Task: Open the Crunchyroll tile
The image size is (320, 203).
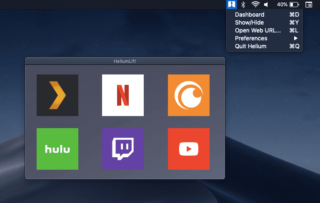Action: [189, 95]
